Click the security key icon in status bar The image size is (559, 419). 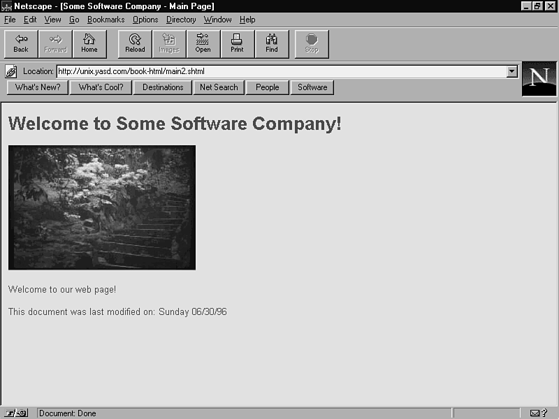pyautogui.click(x=17, y=413)
